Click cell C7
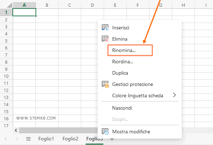 [70, 55]
